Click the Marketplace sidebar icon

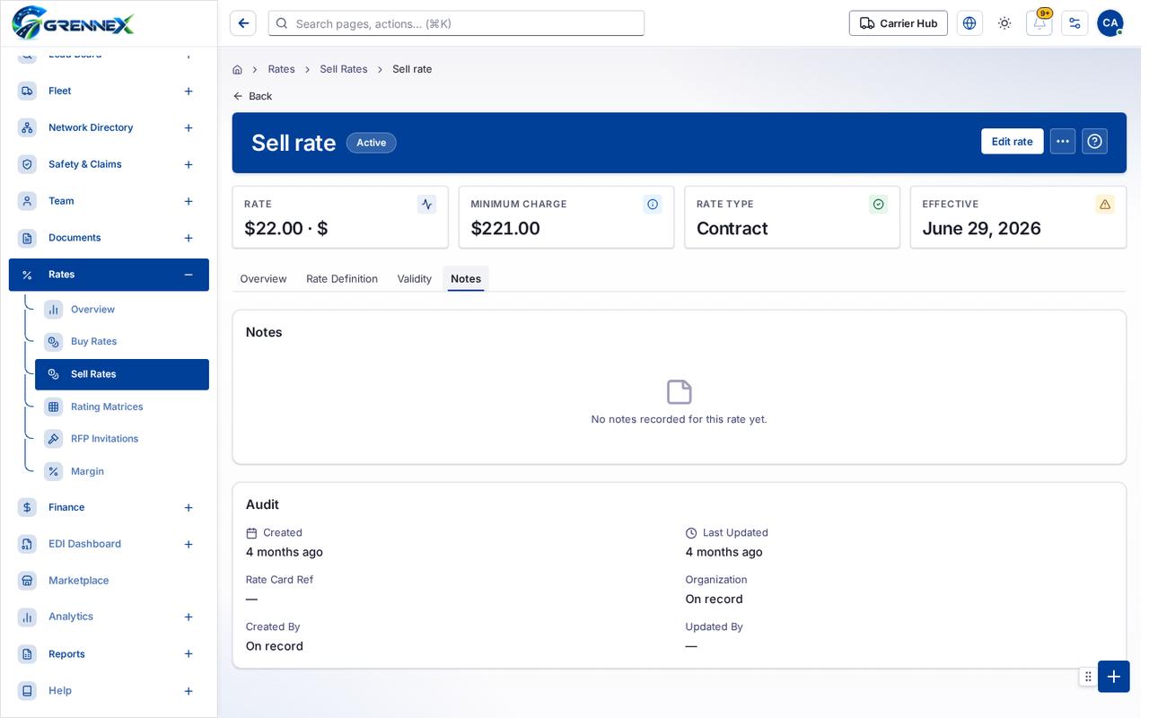click(x=27, y=581)
